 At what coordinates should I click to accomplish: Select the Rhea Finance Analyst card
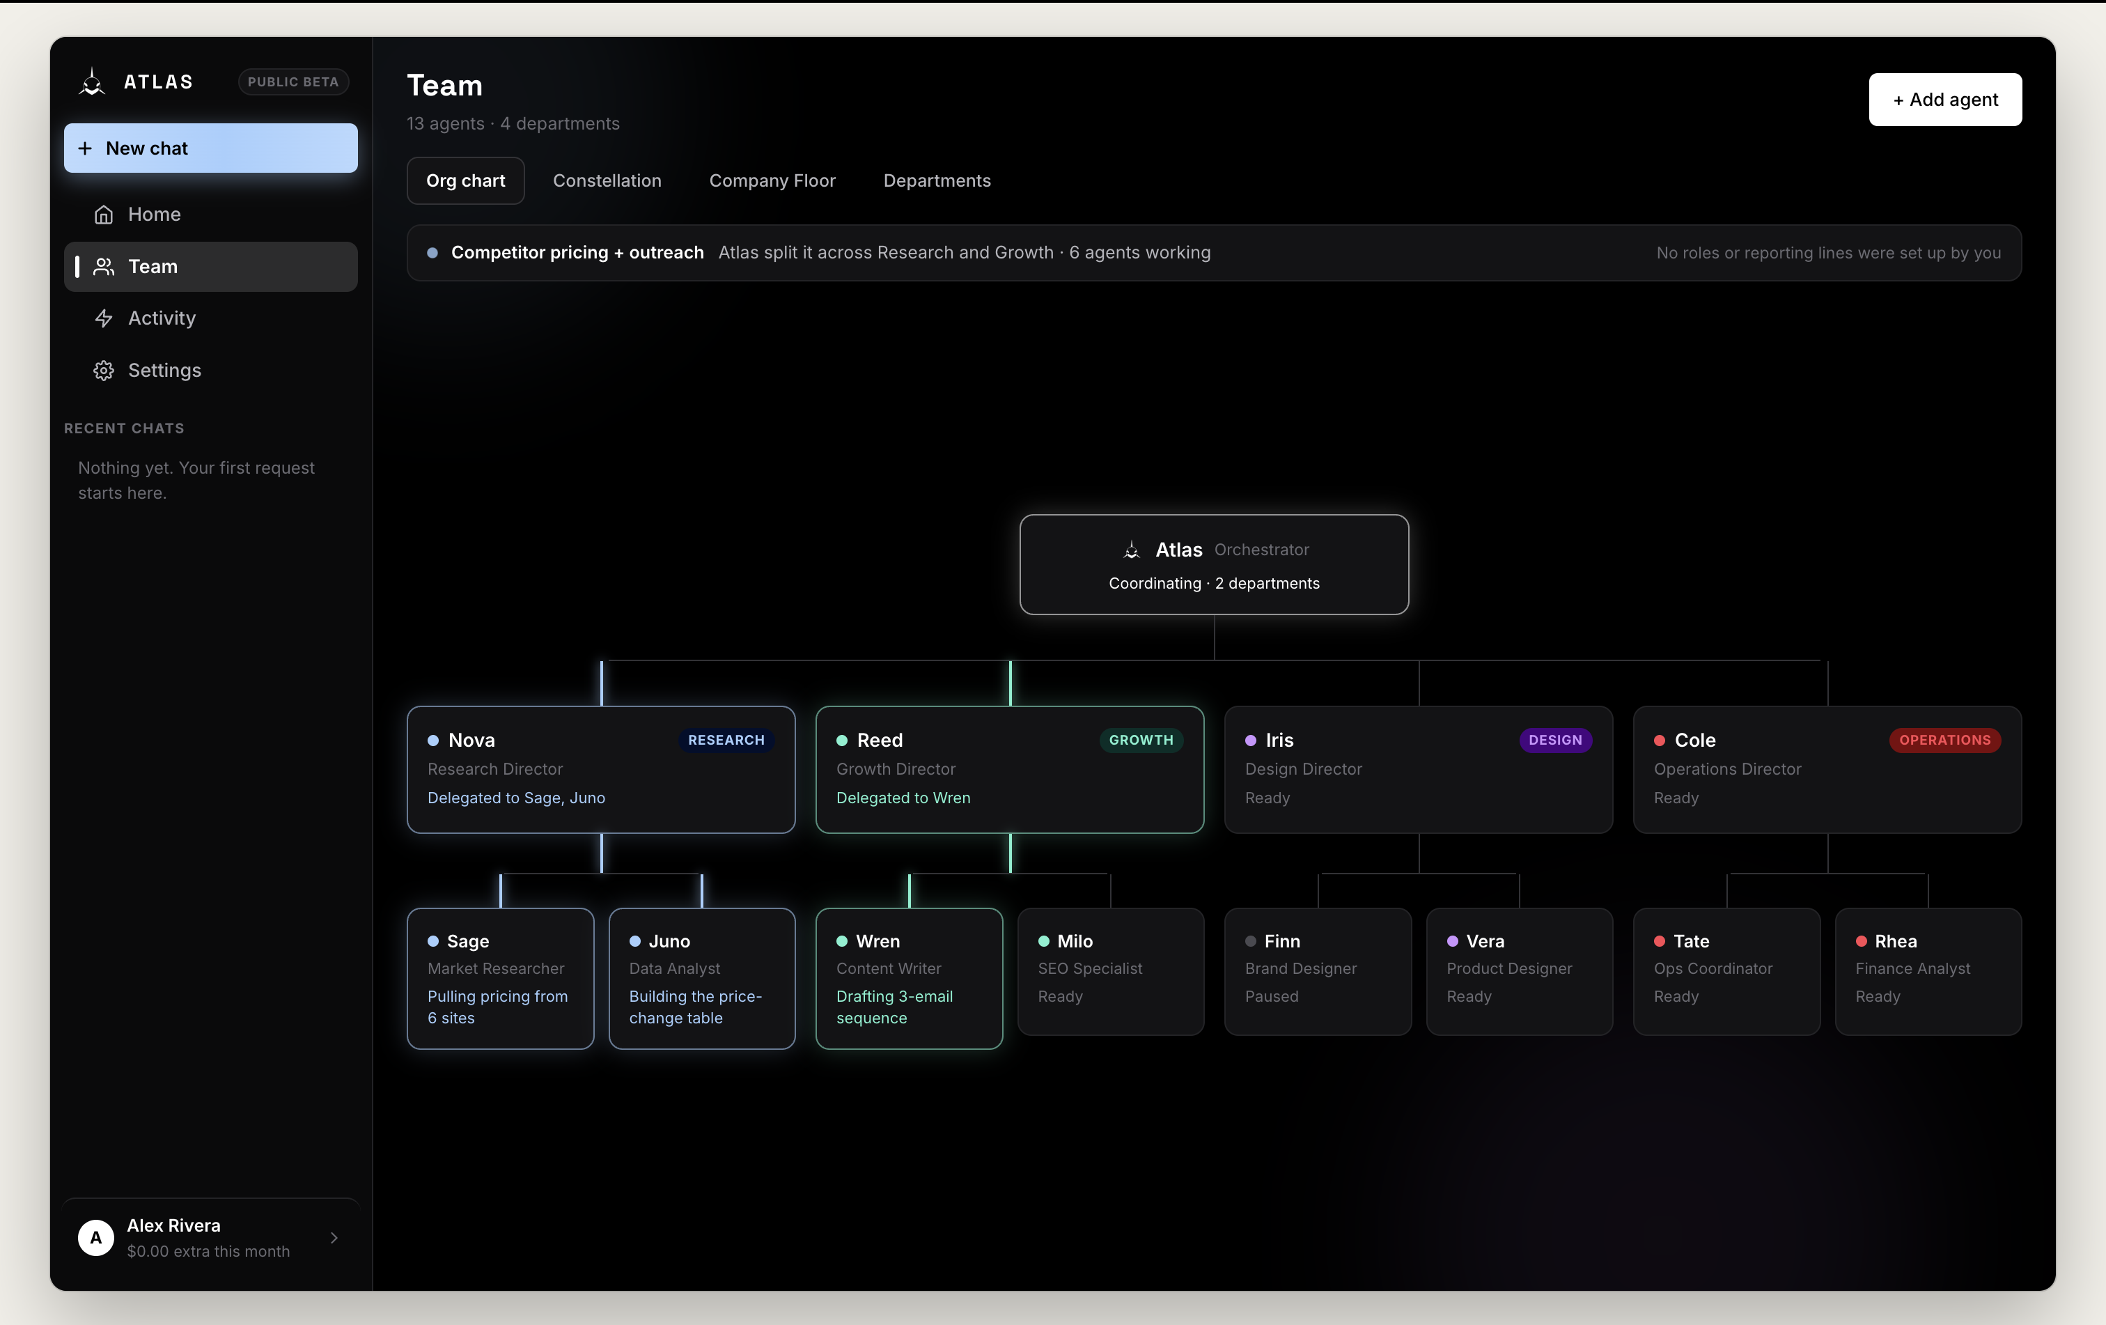click(1928, 972)
